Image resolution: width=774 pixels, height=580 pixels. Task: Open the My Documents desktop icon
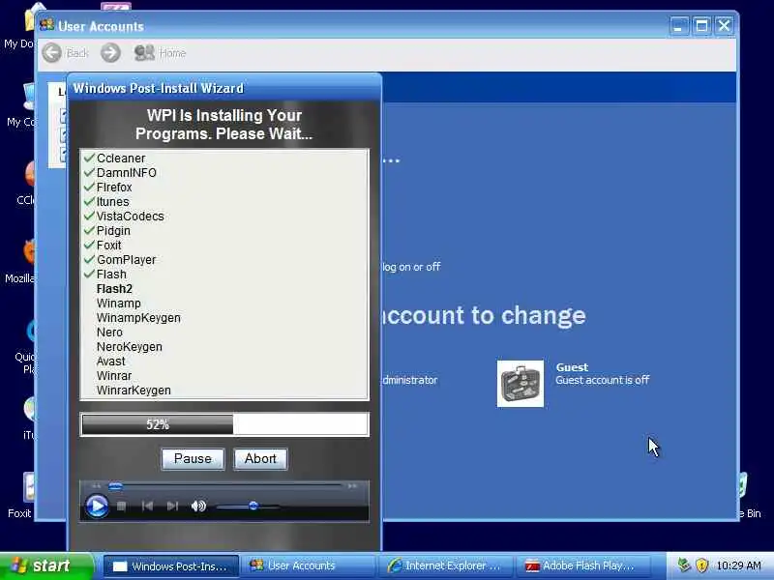19,26
